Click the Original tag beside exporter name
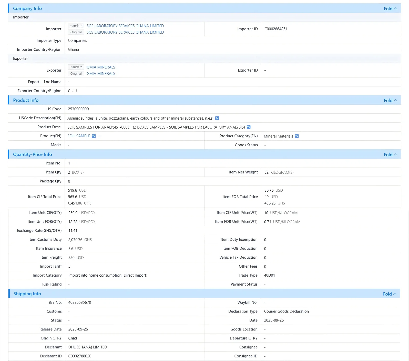Screen dimensions: 409x361 point(76,74)
